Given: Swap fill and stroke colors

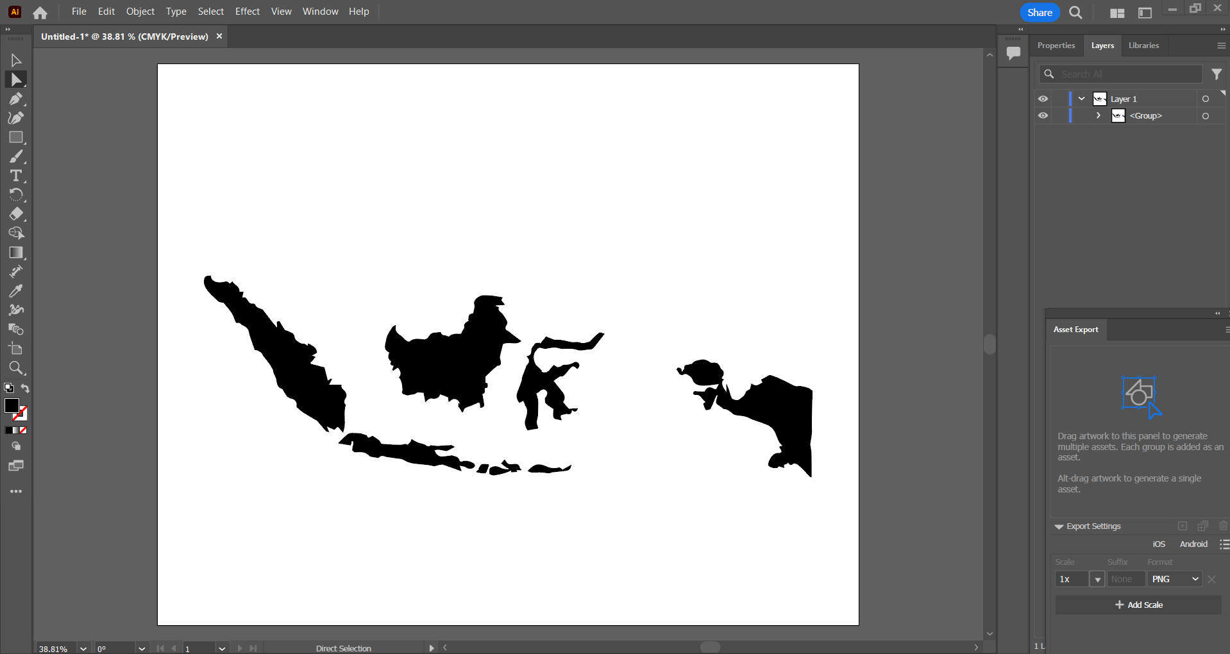Looking at the screenshot, I should [25, 389].
